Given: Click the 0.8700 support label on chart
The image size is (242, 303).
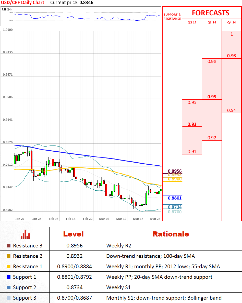Looking at the screenshot, I should (175, 212).
